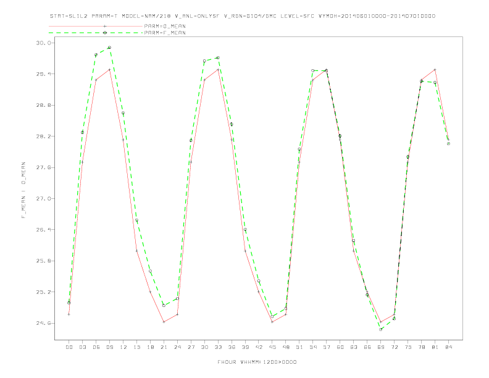489x378 pixels.
Task: Click the 48 forecast hour tick label
Action: 286,347
